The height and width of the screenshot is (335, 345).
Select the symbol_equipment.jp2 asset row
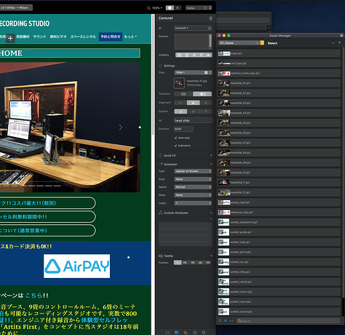pos(279,222)
